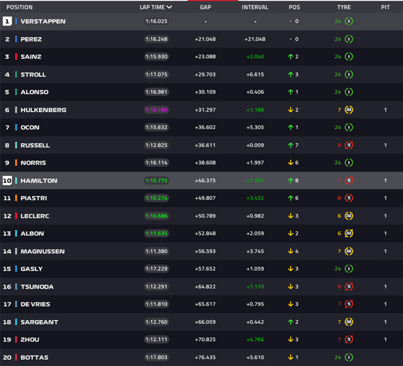403x366 pixels.
Task: Select the INTERVAL column header
Action: click(255, 7)
